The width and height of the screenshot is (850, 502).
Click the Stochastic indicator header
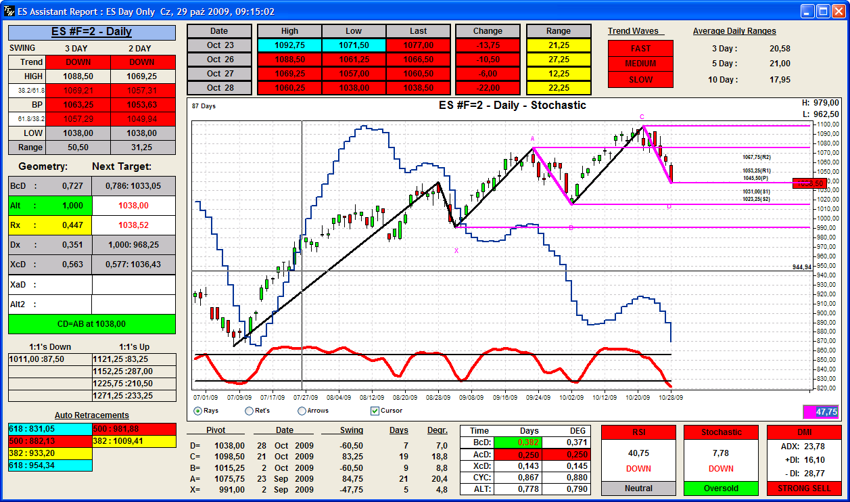click(721, 432)
